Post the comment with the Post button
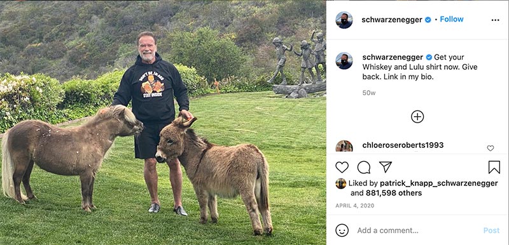The height and width of the screenshot is (245, 509). click(x=491, y=230)
